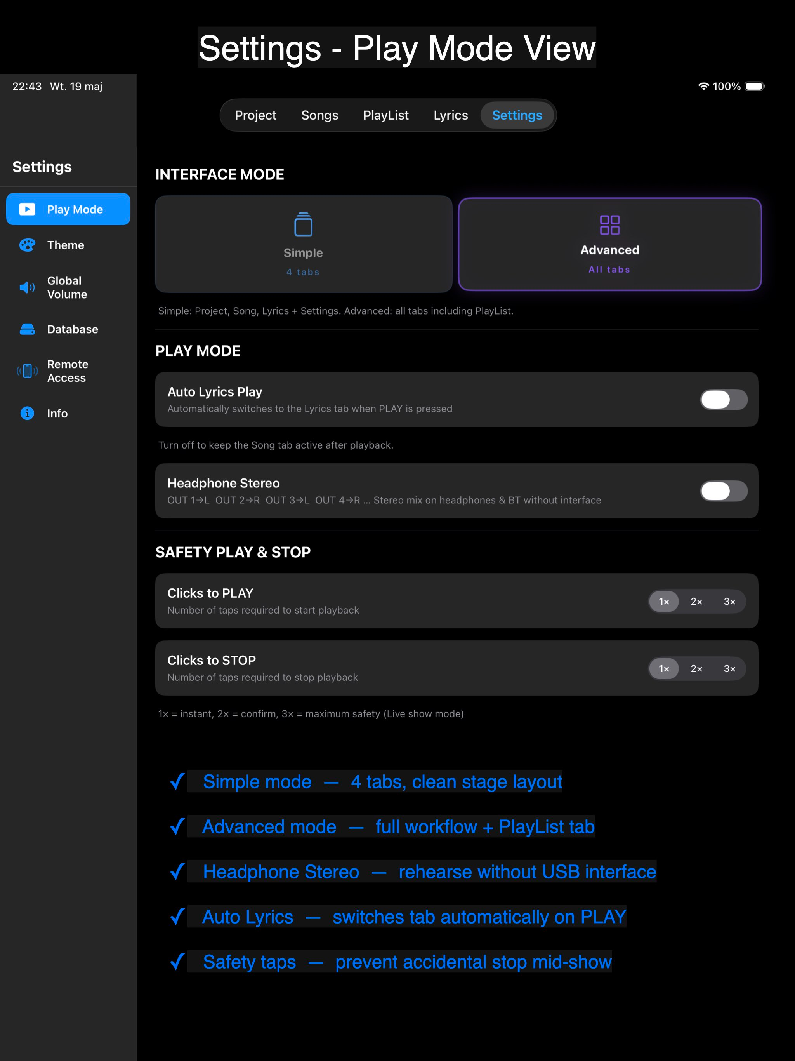This screenshot has height=1061, width=795.
Task: Open Global Volume settings label
Action: (x=67, y=287)
